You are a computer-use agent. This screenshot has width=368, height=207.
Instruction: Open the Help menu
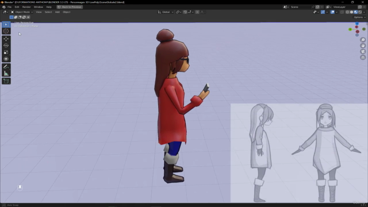point(49,7)
